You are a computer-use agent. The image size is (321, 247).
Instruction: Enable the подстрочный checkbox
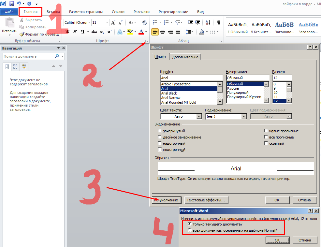pyautogui.click(x=160, y=149)
